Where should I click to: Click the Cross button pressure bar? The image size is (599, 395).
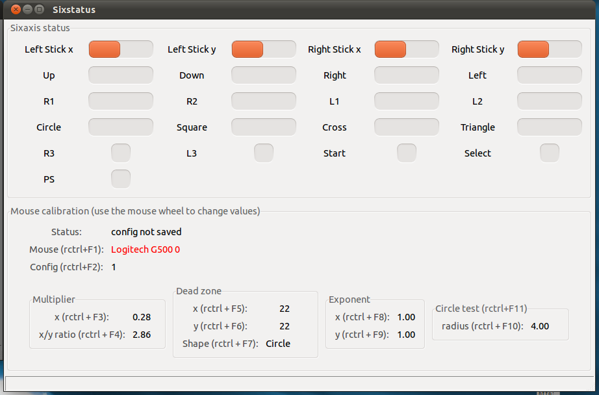click(x=407, y=127)
